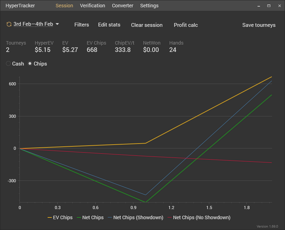Select the Chips radio button
This screenshot has height=230, width=285.
pos(30,64)
